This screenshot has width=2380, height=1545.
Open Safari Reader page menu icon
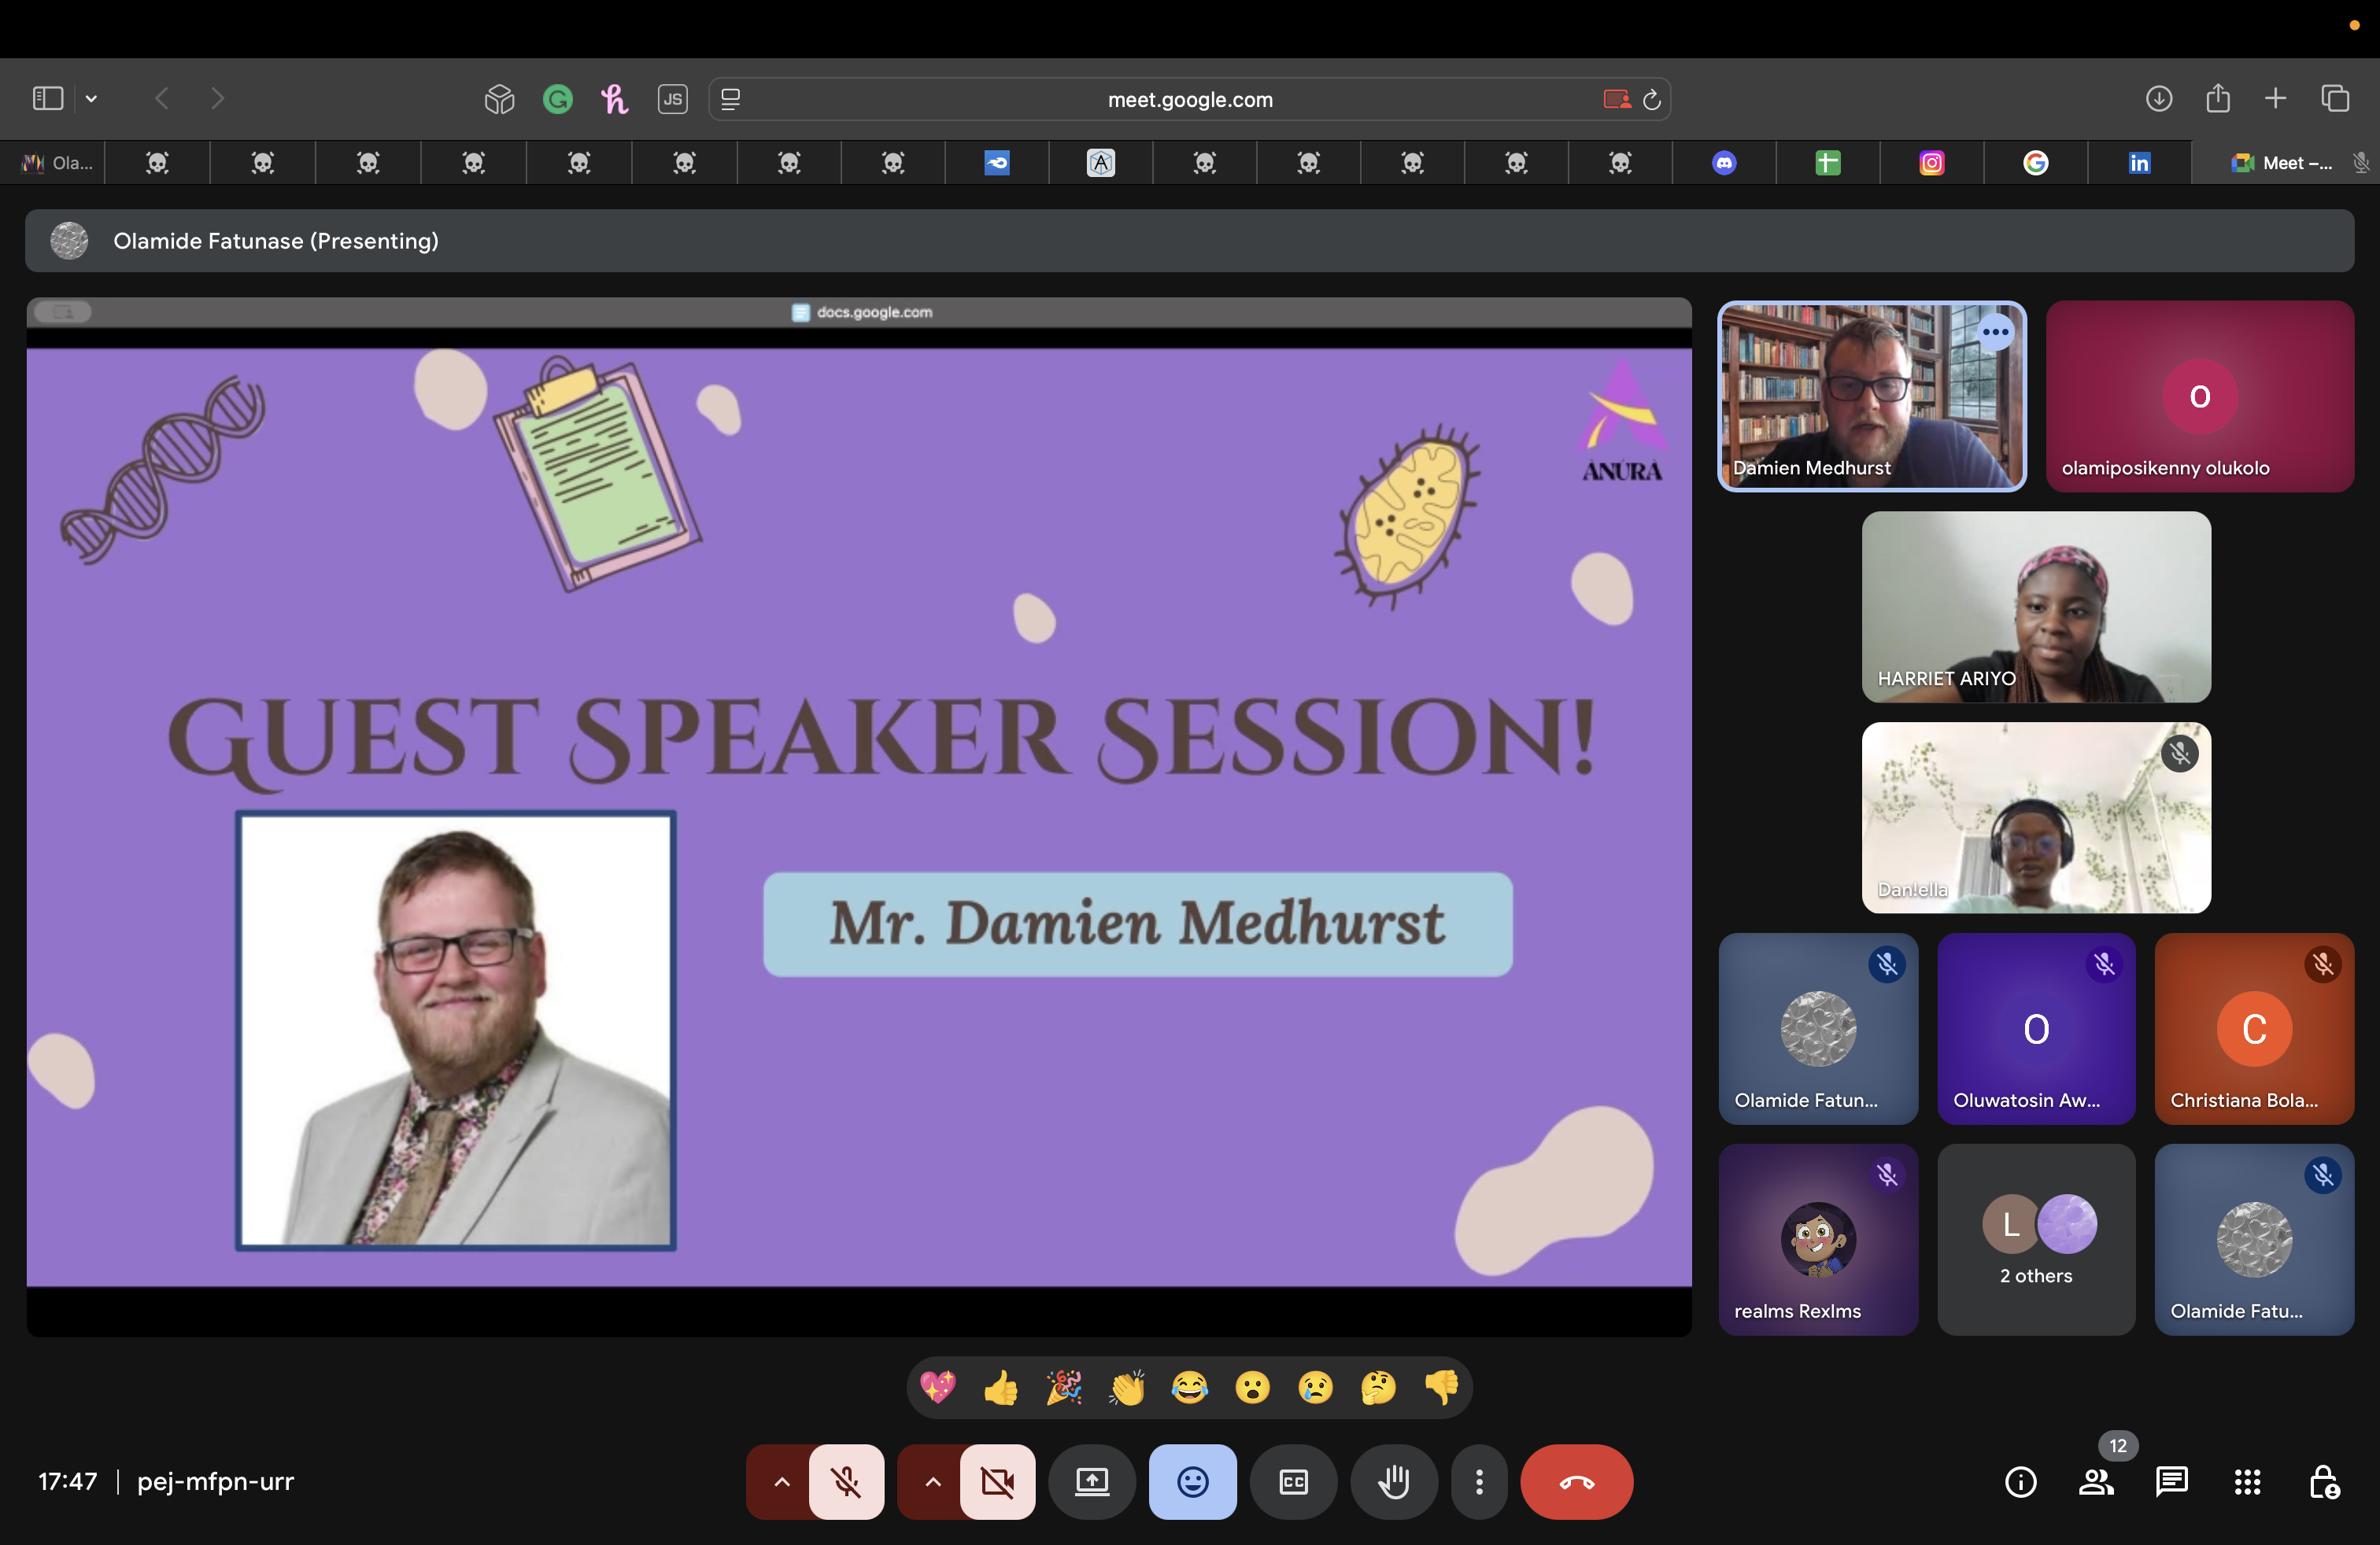[731, 99]
